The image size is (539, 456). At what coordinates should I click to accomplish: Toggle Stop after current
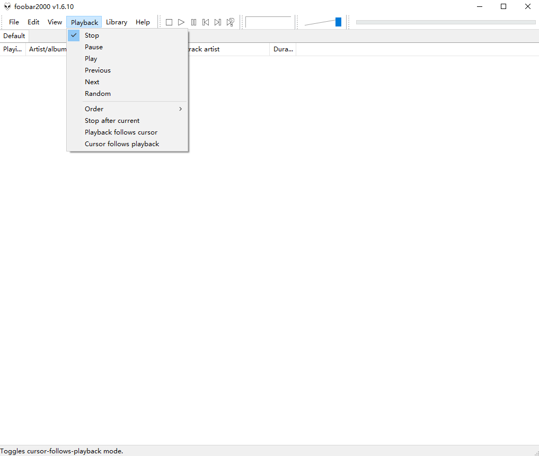(x=128, y=121)
